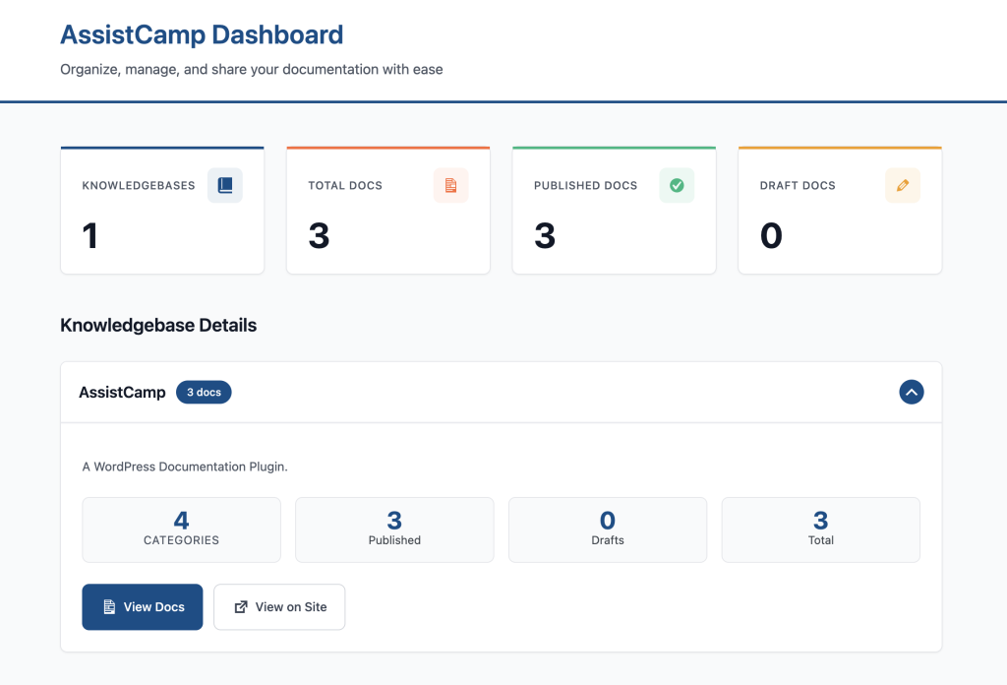Screen dimensions: 1007x685
Task: Click the Draft Docs summary card number
Action: (771, 236)
